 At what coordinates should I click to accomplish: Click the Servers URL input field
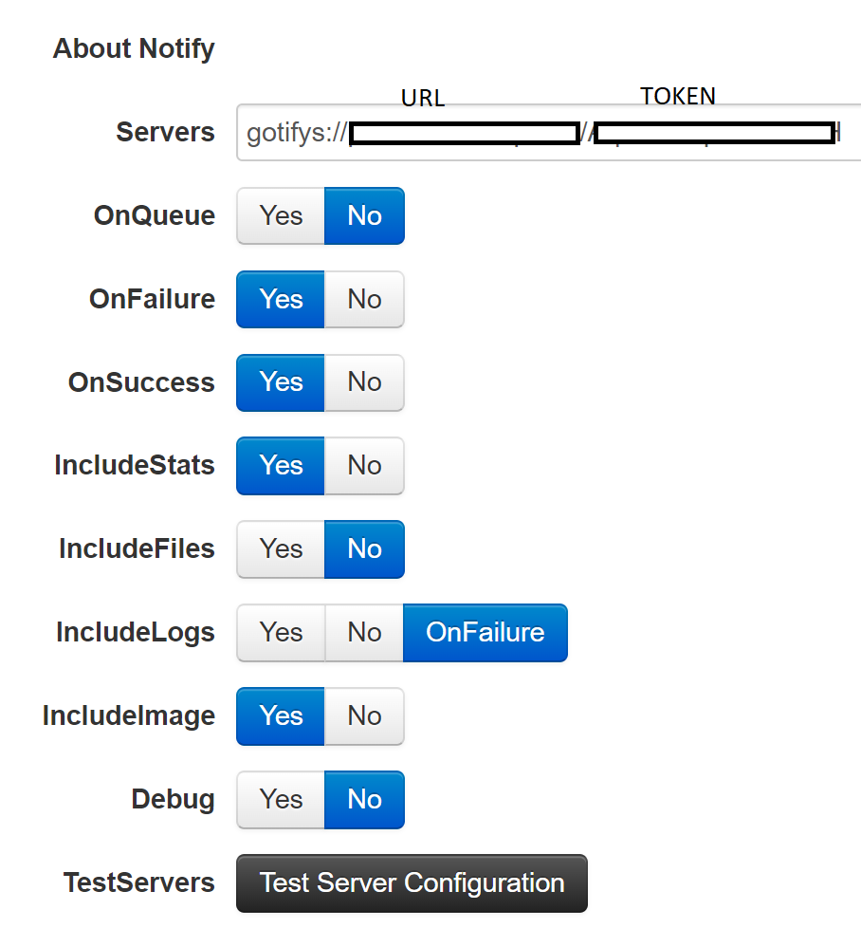[x=540, y=133]
